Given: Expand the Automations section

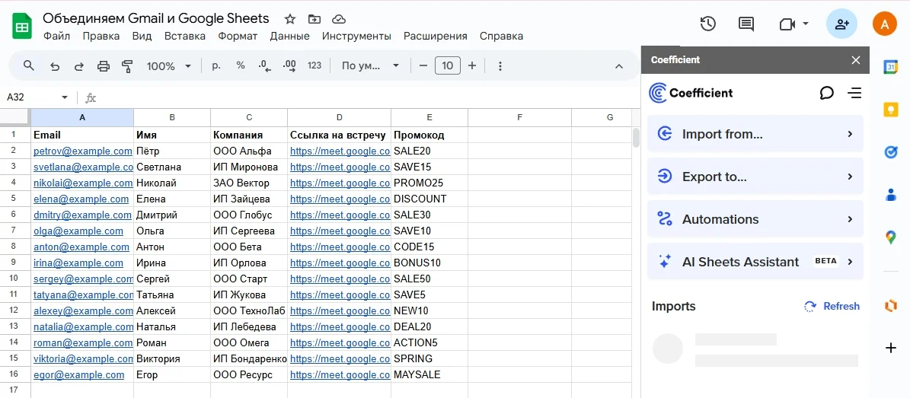Looking at the screenshot, I should (755, 219).
